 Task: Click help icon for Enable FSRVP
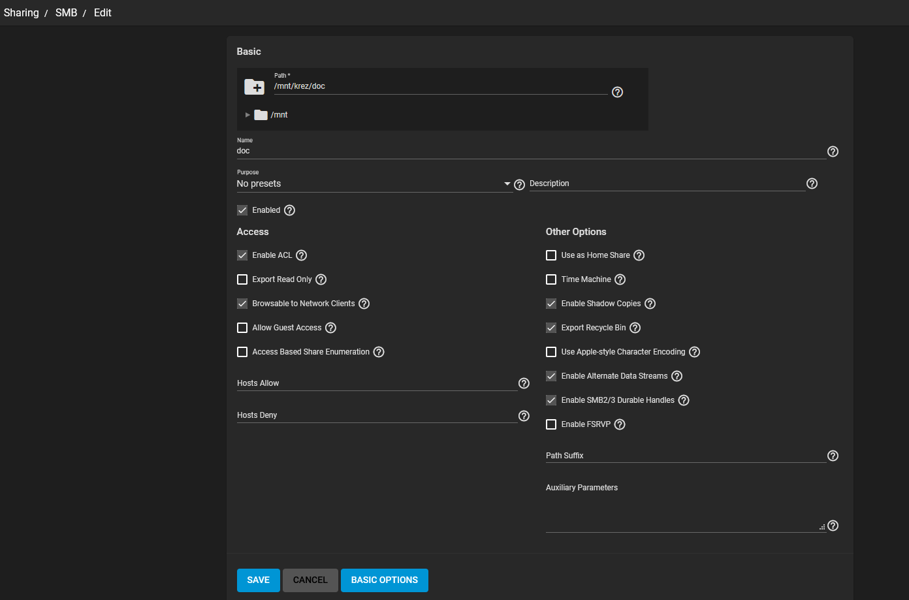[x=620, y=424]
